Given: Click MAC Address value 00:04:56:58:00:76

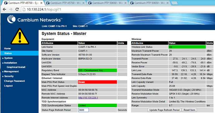Looking at the screenshot, I should click(88, 90).
